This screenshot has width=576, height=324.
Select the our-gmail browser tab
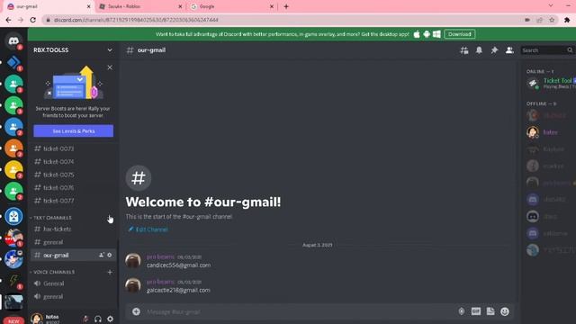47,6
